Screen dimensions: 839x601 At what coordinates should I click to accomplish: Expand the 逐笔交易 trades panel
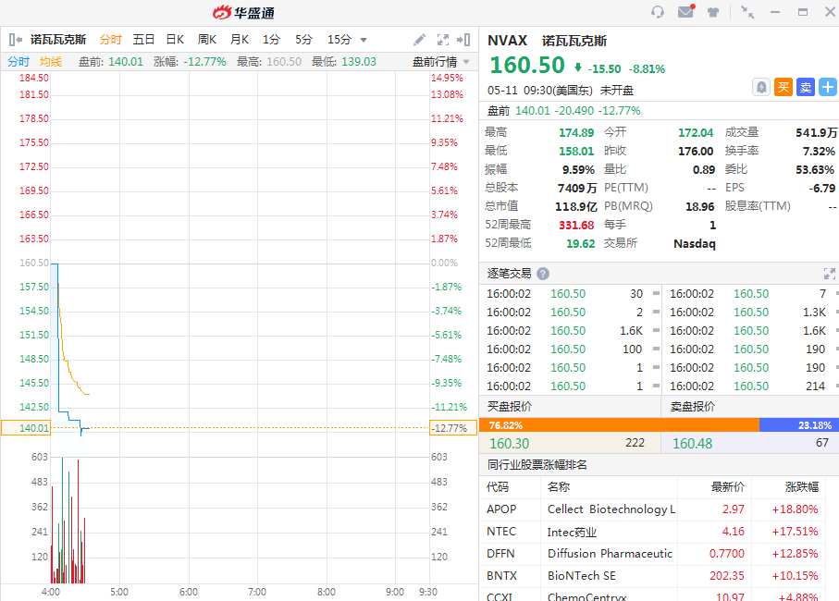[829, 273]
